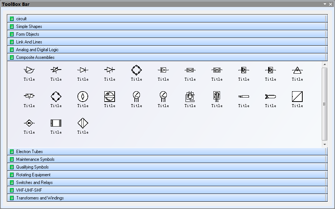Screen dimensions: 335x209
Task: Expand the Switches and Relays category
Action: (34, 183)
